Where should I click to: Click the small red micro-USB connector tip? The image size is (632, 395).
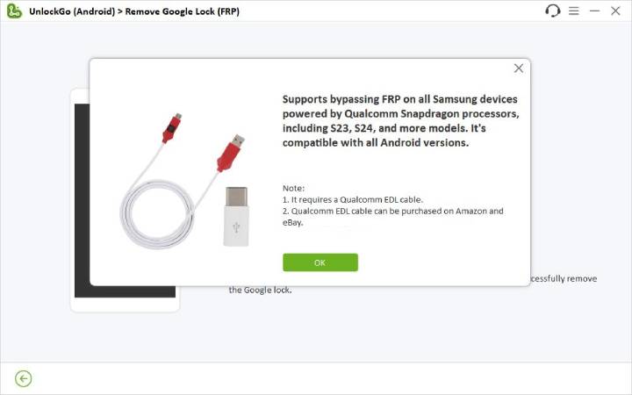[173, 125]
